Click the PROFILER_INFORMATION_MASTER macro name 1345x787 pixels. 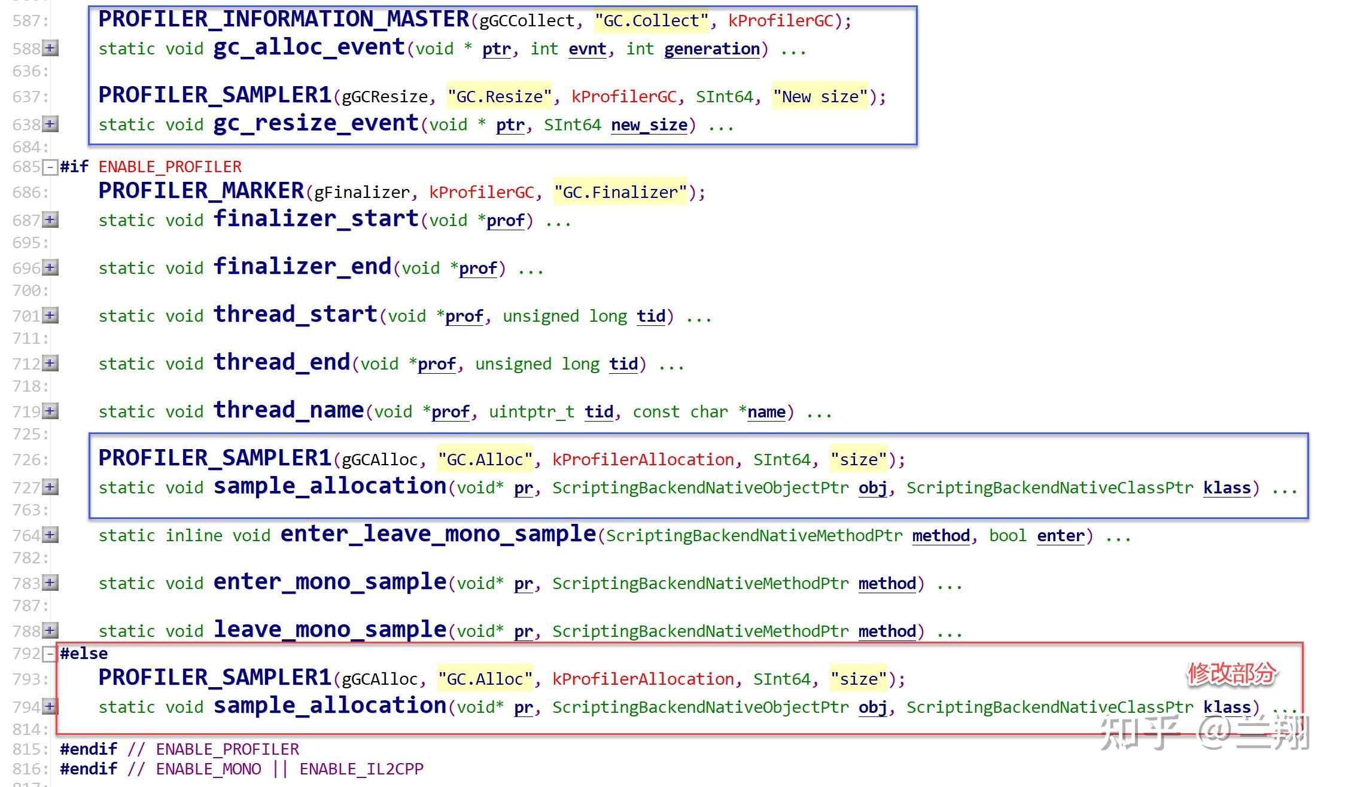tap(284, 19)
